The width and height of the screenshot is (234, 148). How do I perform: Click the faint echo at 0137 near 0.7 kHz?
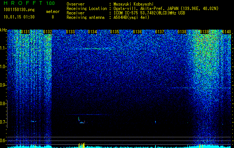(156, 122)
